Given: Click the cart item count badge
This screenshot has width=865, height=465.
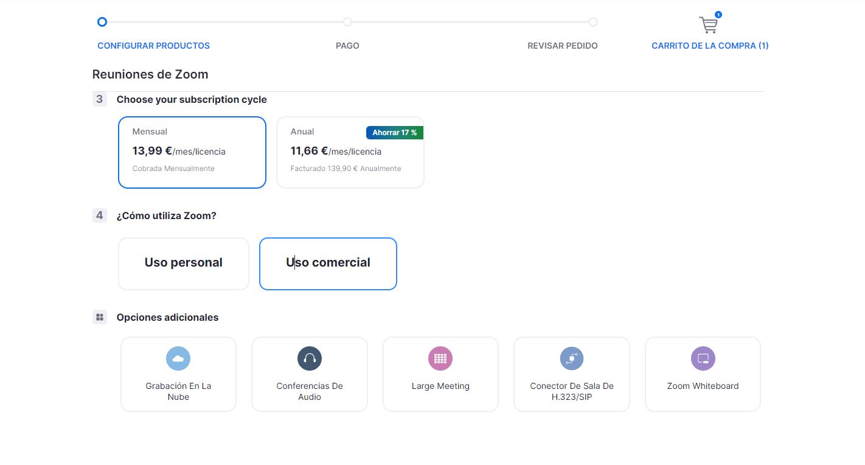Looking at the screenshot, I should coord(718,15).
